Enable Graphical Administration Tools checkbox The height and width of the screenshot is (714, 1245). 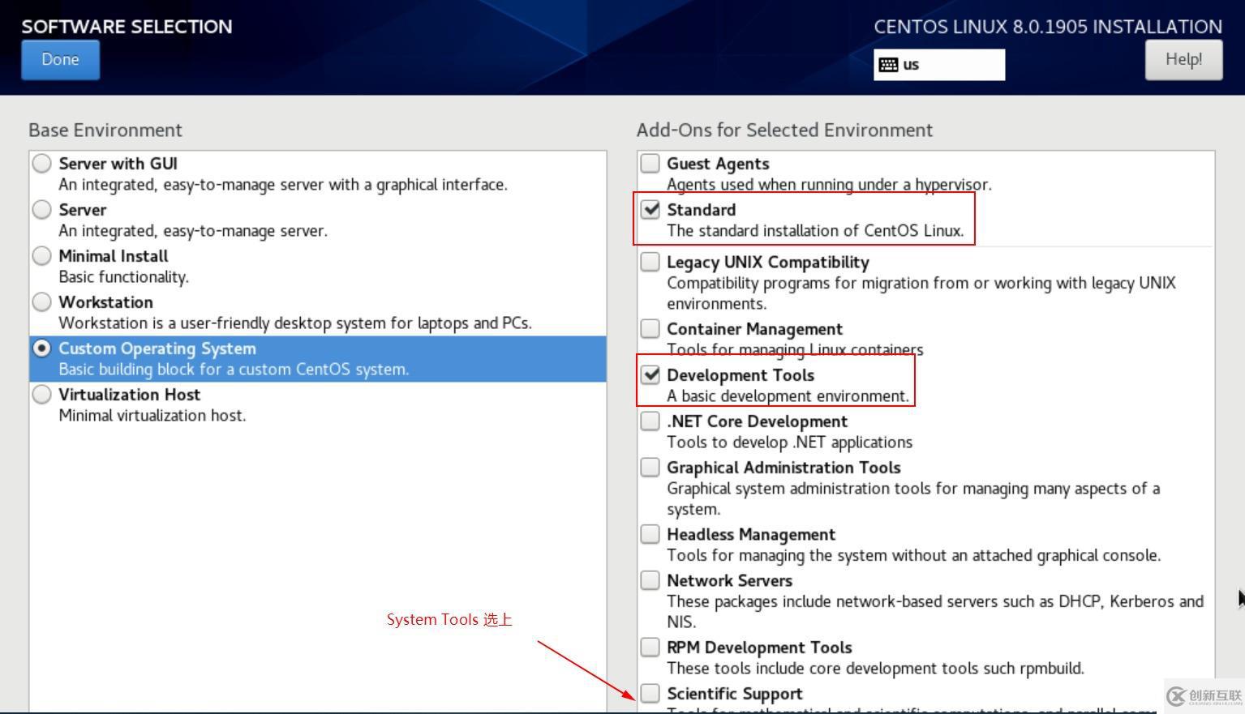tap(650, 467)
